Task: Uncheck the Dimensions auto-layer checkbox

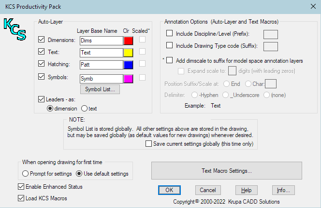Action: pos(42,40)
